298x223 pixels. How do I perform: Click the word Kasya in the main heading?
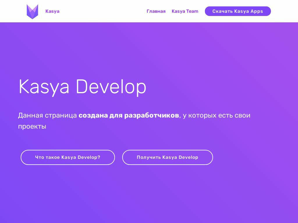(x=44, y=87)
